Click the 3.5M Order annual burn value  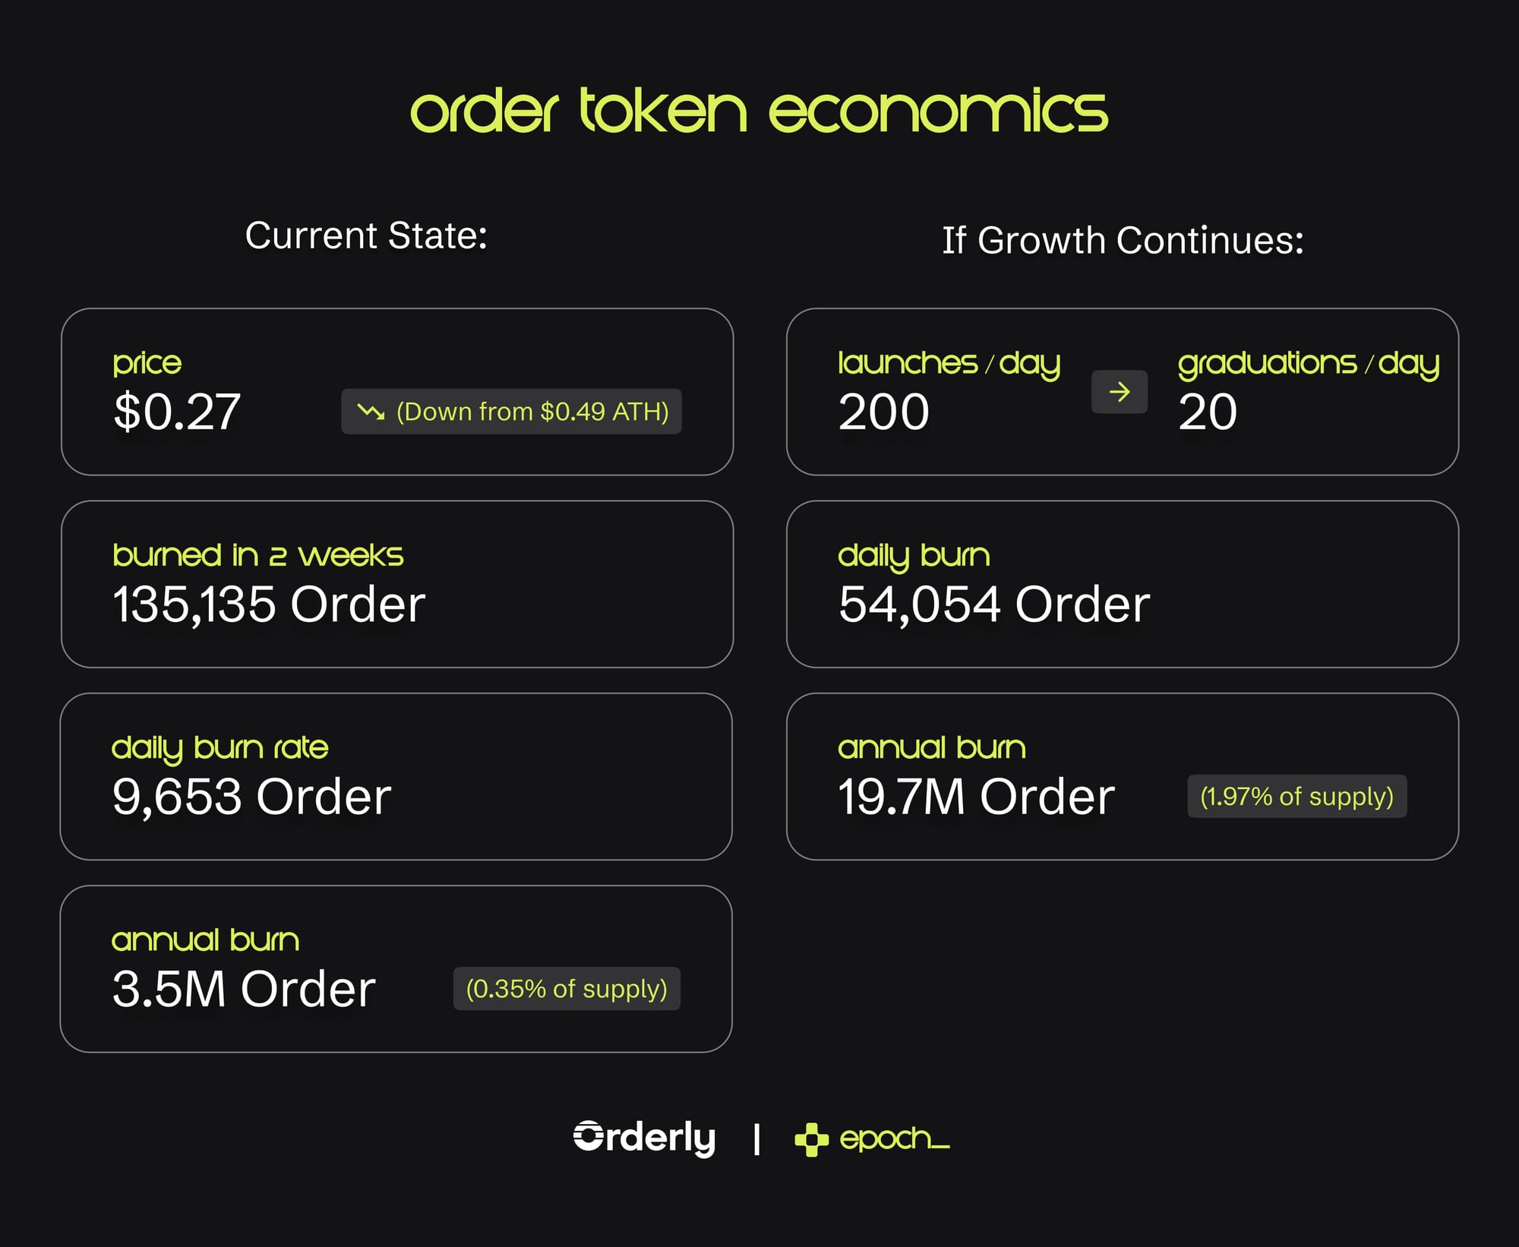244,989
